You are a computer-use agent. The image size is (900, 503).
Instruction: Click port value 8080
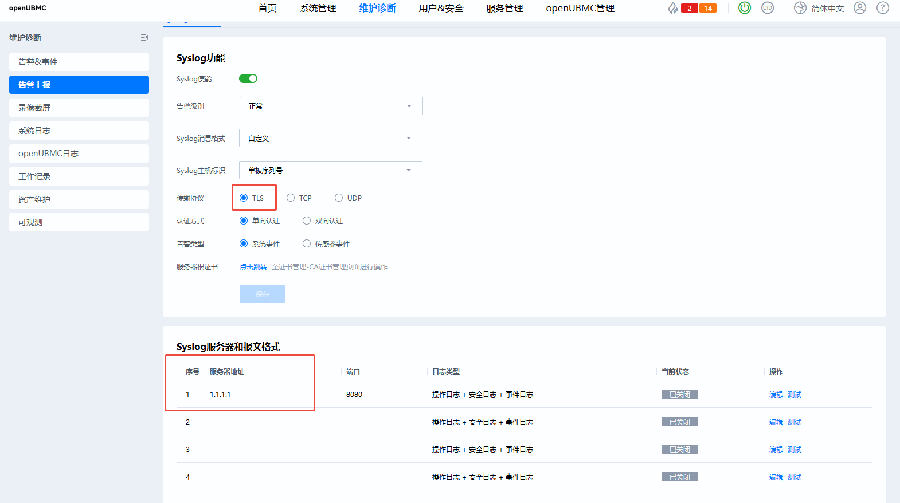pyautogui.click(x=354, y=394)
